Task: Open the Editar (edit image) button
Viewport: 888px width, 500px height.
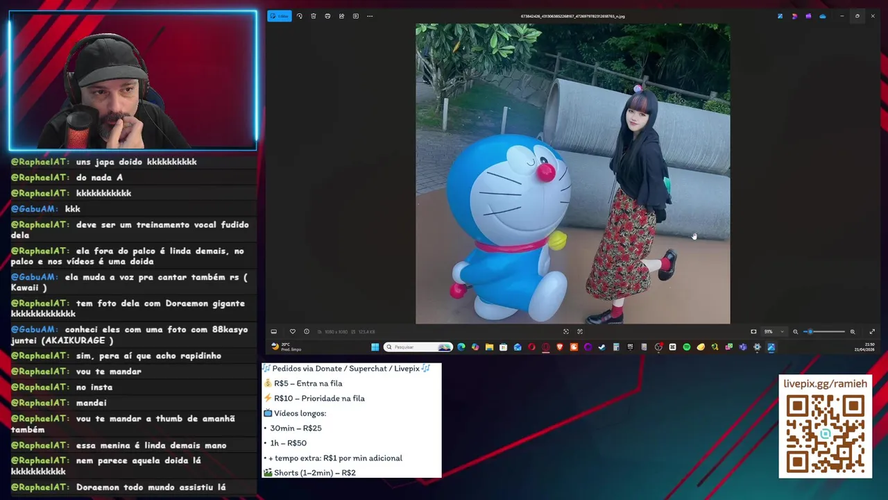Action: (280, 16)
